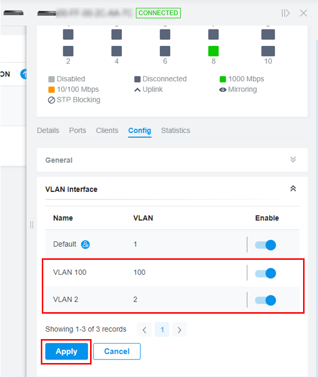This screenshot has height=377, width=318.
Task: Click the port icon above port 8
Action: point(213,34)
